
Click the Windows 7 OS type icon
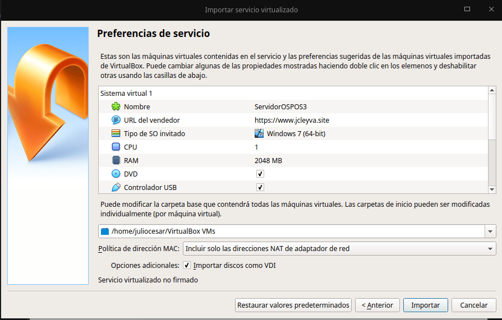(x=259, y=133)
